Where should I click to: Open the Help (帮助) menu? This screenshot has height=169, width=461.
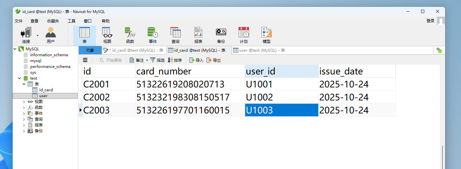[x=106, y=21]
